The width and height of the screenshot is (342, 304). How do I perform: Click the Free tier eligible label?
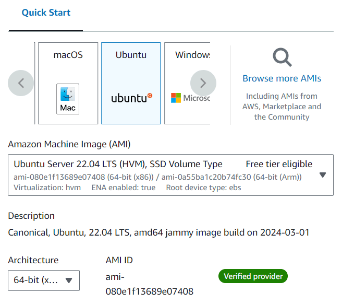(279, 164)
